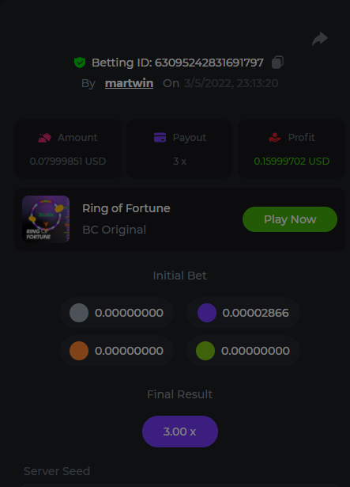
Task: Click the Amount coins icon
Action: tap(45, 137)
